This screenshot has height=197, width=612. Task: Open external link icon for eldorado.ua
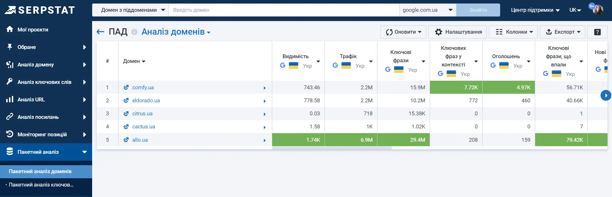tap(126, 100)
